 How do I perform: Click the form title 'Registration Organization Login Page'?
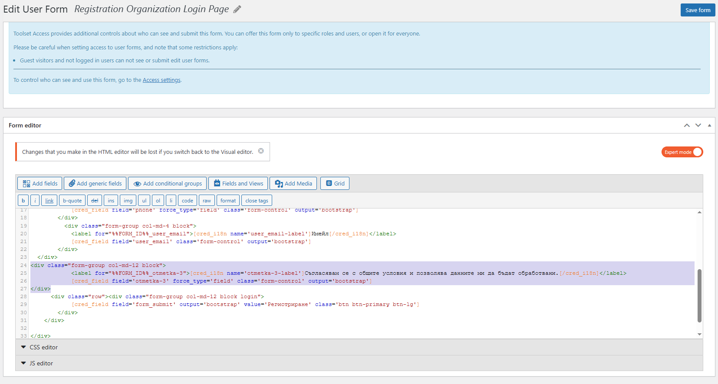(152, 9)
